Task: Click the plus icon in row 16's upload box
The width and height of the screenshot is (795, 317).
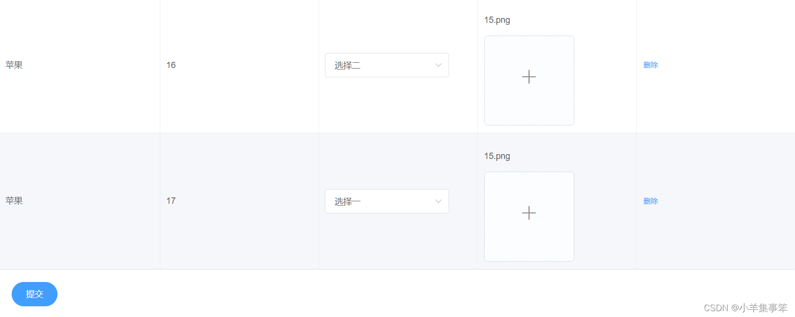Action: (529, 77)
